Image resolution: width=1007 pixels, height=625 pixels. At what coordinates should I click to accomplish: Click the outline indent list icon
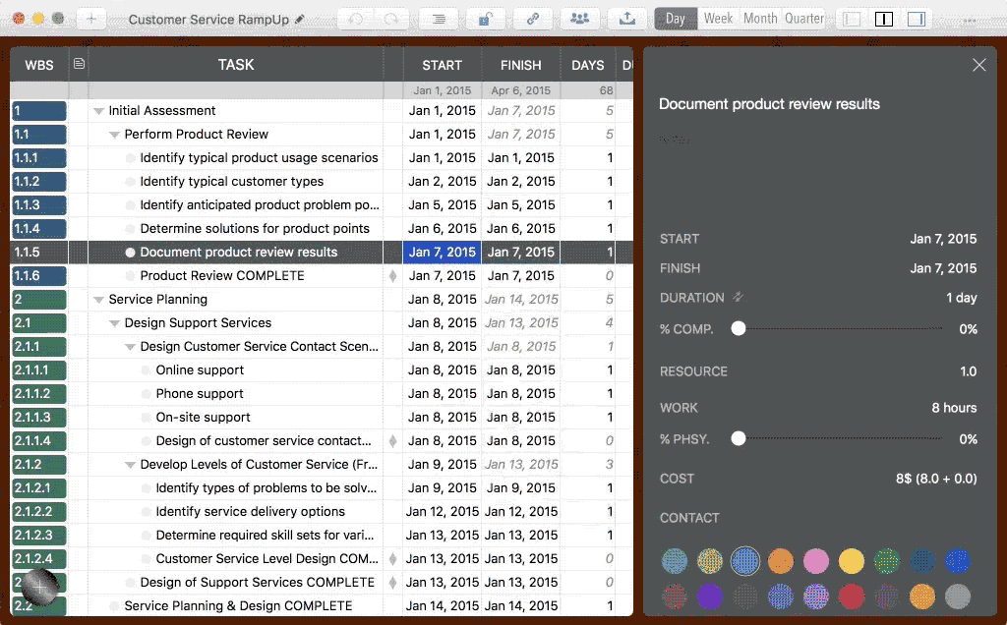tap(438, 19)
